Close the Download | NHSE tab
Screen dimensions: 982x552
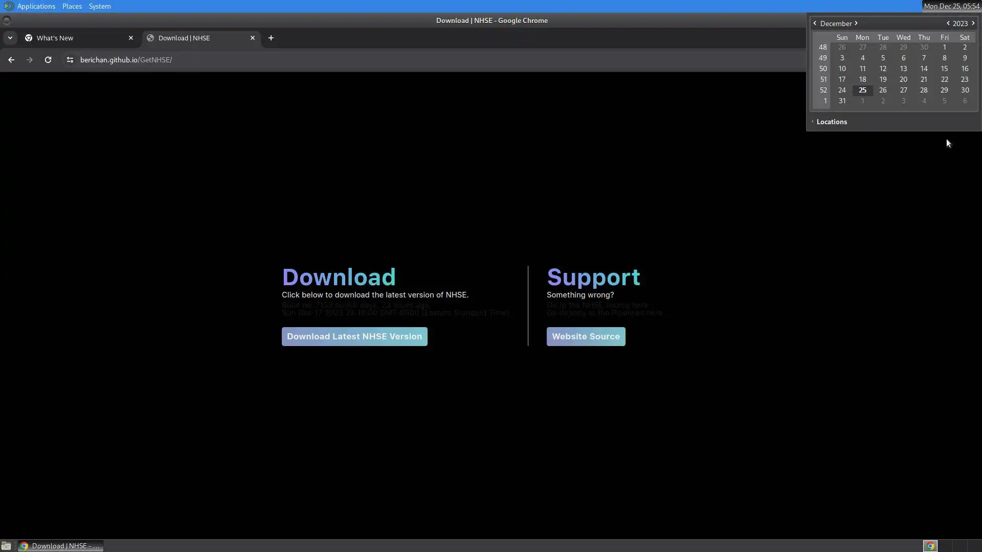253,38
